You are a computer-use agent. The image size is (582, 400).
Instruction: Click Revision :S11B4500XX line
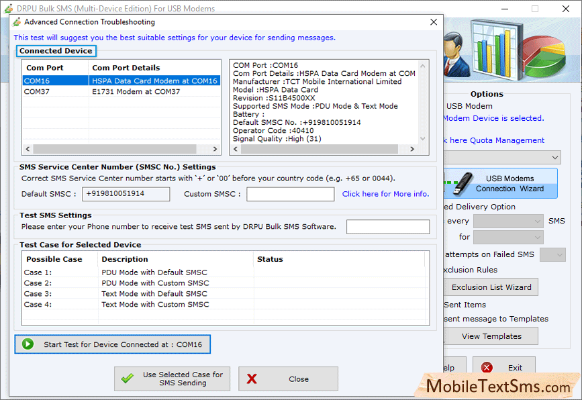(274, 98)
